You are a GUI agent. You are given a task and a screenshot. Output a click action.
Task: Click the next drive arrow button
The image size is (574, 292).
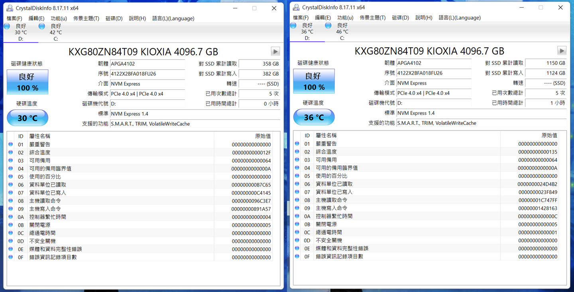pos(275,51)
